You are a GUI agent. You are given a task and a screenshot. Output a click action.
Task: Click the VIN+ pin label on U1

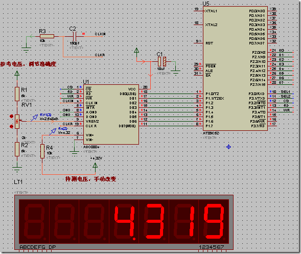point(89,135)
